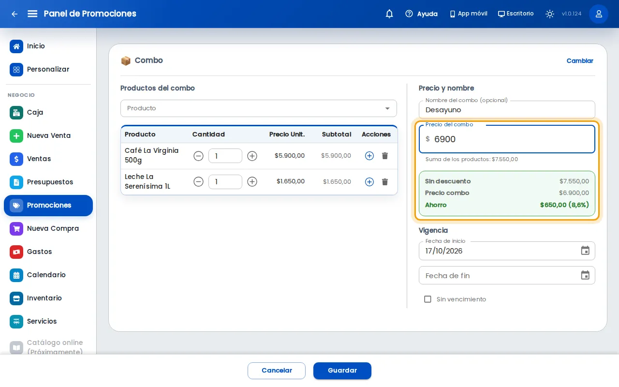The width and height of the screenshot is (619, 387).
Task: Click the back arrow in header
Action: point(15,14)
